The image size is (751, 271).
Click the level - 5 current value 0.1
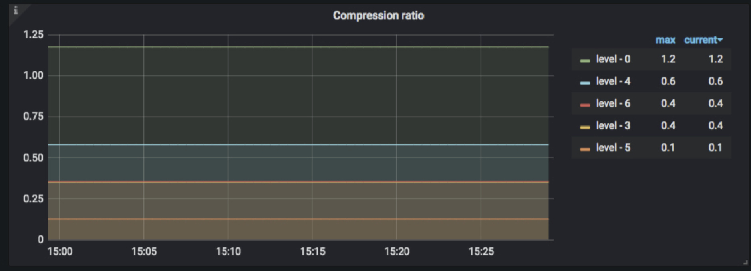pyautogui.click(x=715, y=148)
